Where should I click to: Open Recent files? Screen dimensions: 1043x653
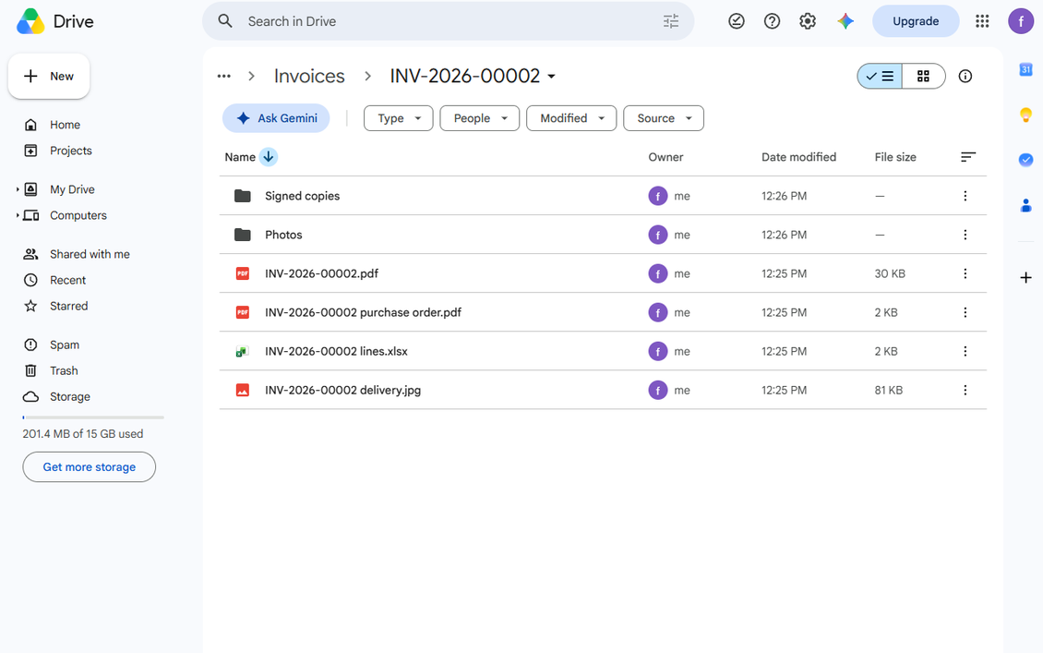tap(67, 280)
